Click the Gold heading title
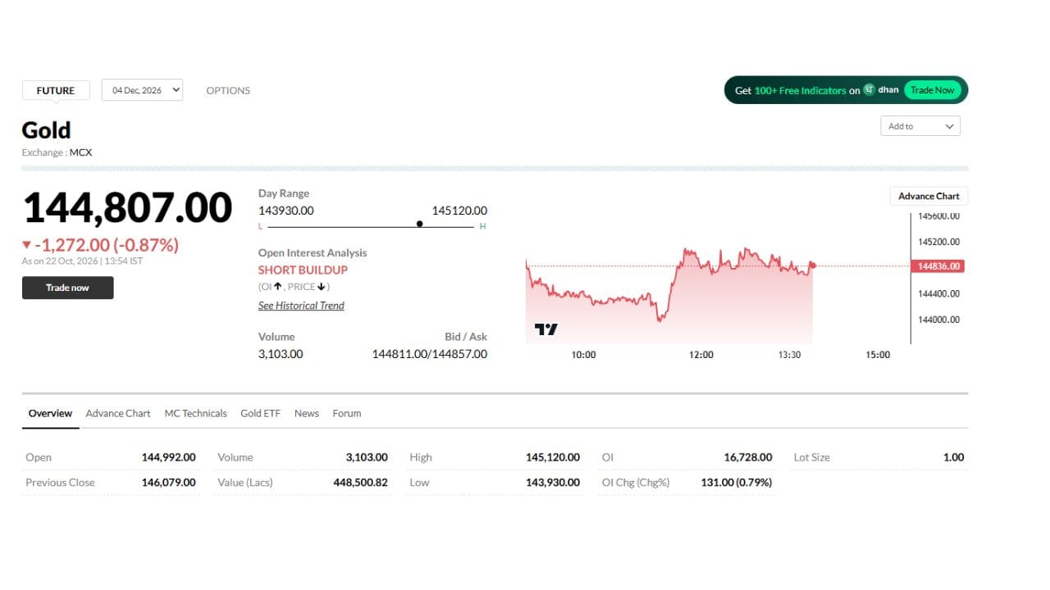 click(46, 130)
